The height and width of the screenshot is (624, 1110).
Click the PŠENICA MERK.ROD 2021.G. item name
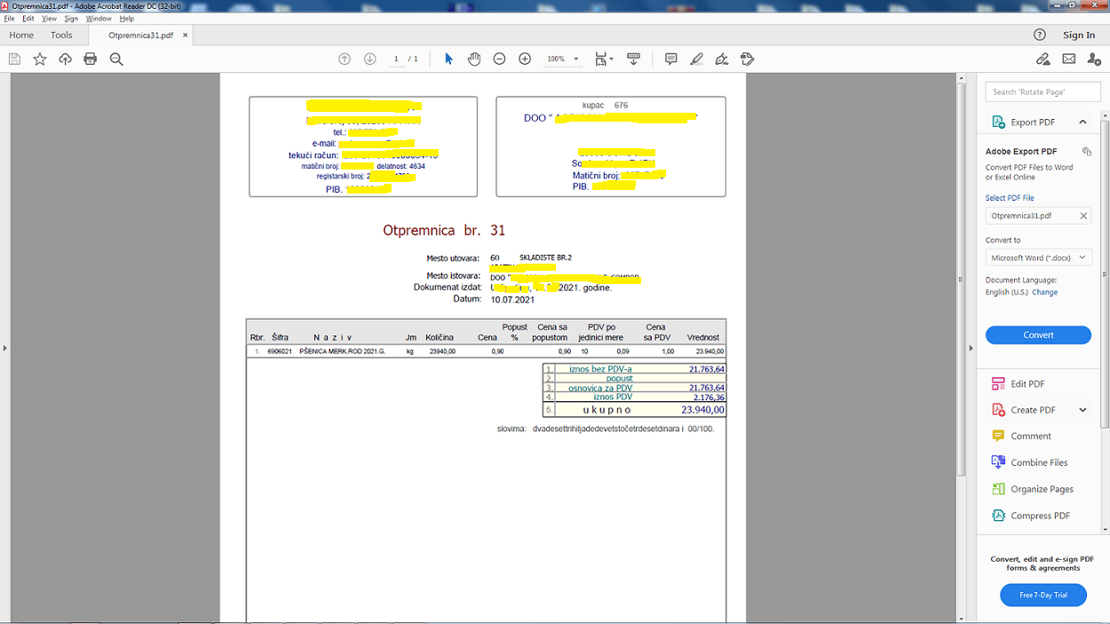pyautogui.click(x=342, y=351)
